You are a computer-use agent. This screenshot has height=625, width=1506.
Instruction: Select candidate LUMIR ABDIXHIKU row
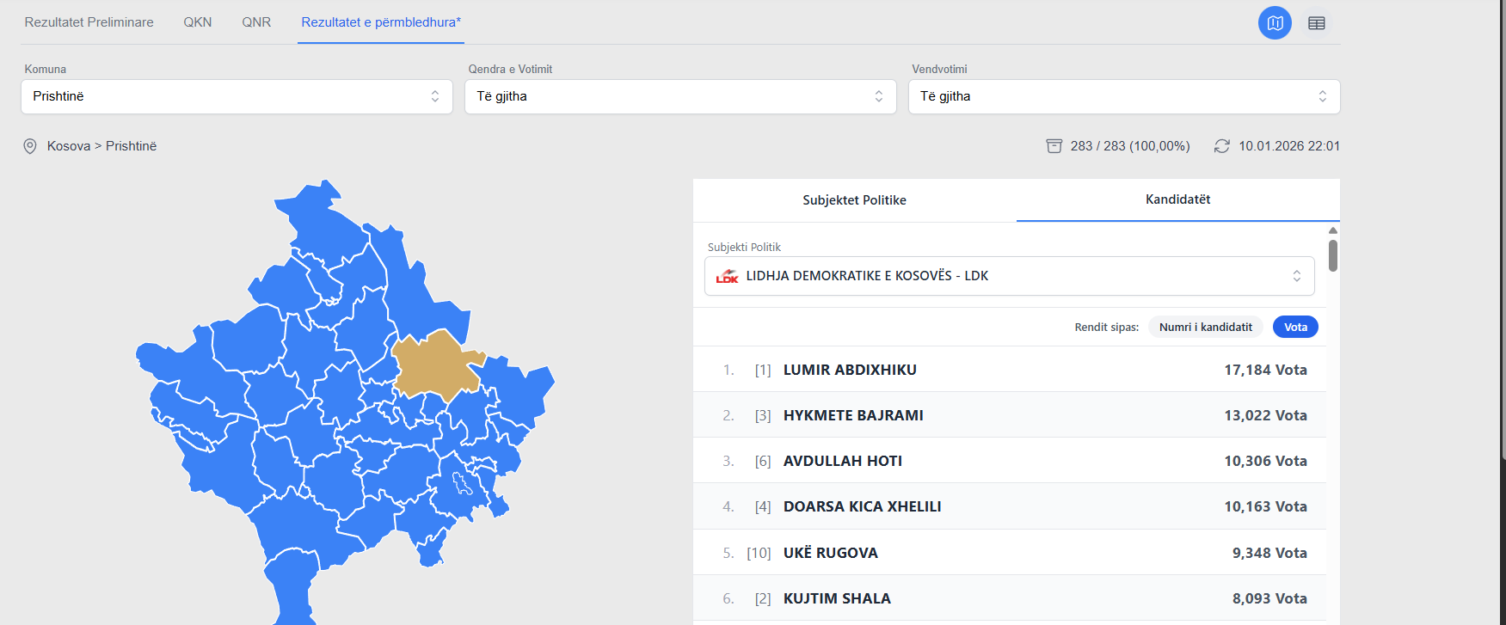click(x=1009, y=370)
